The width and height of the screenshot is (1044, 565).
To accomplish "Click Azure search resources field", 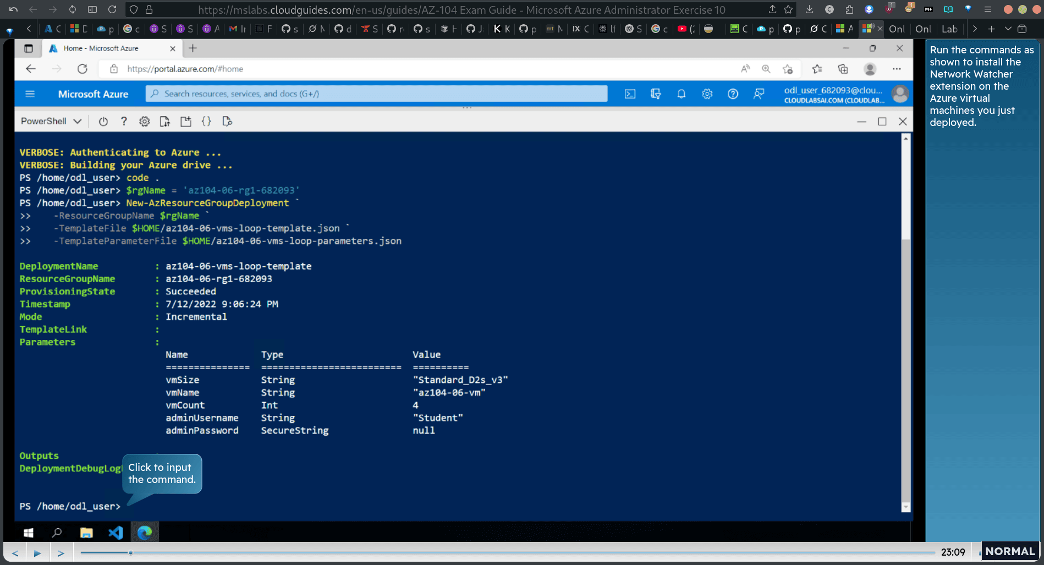I will tap(377, 94).
